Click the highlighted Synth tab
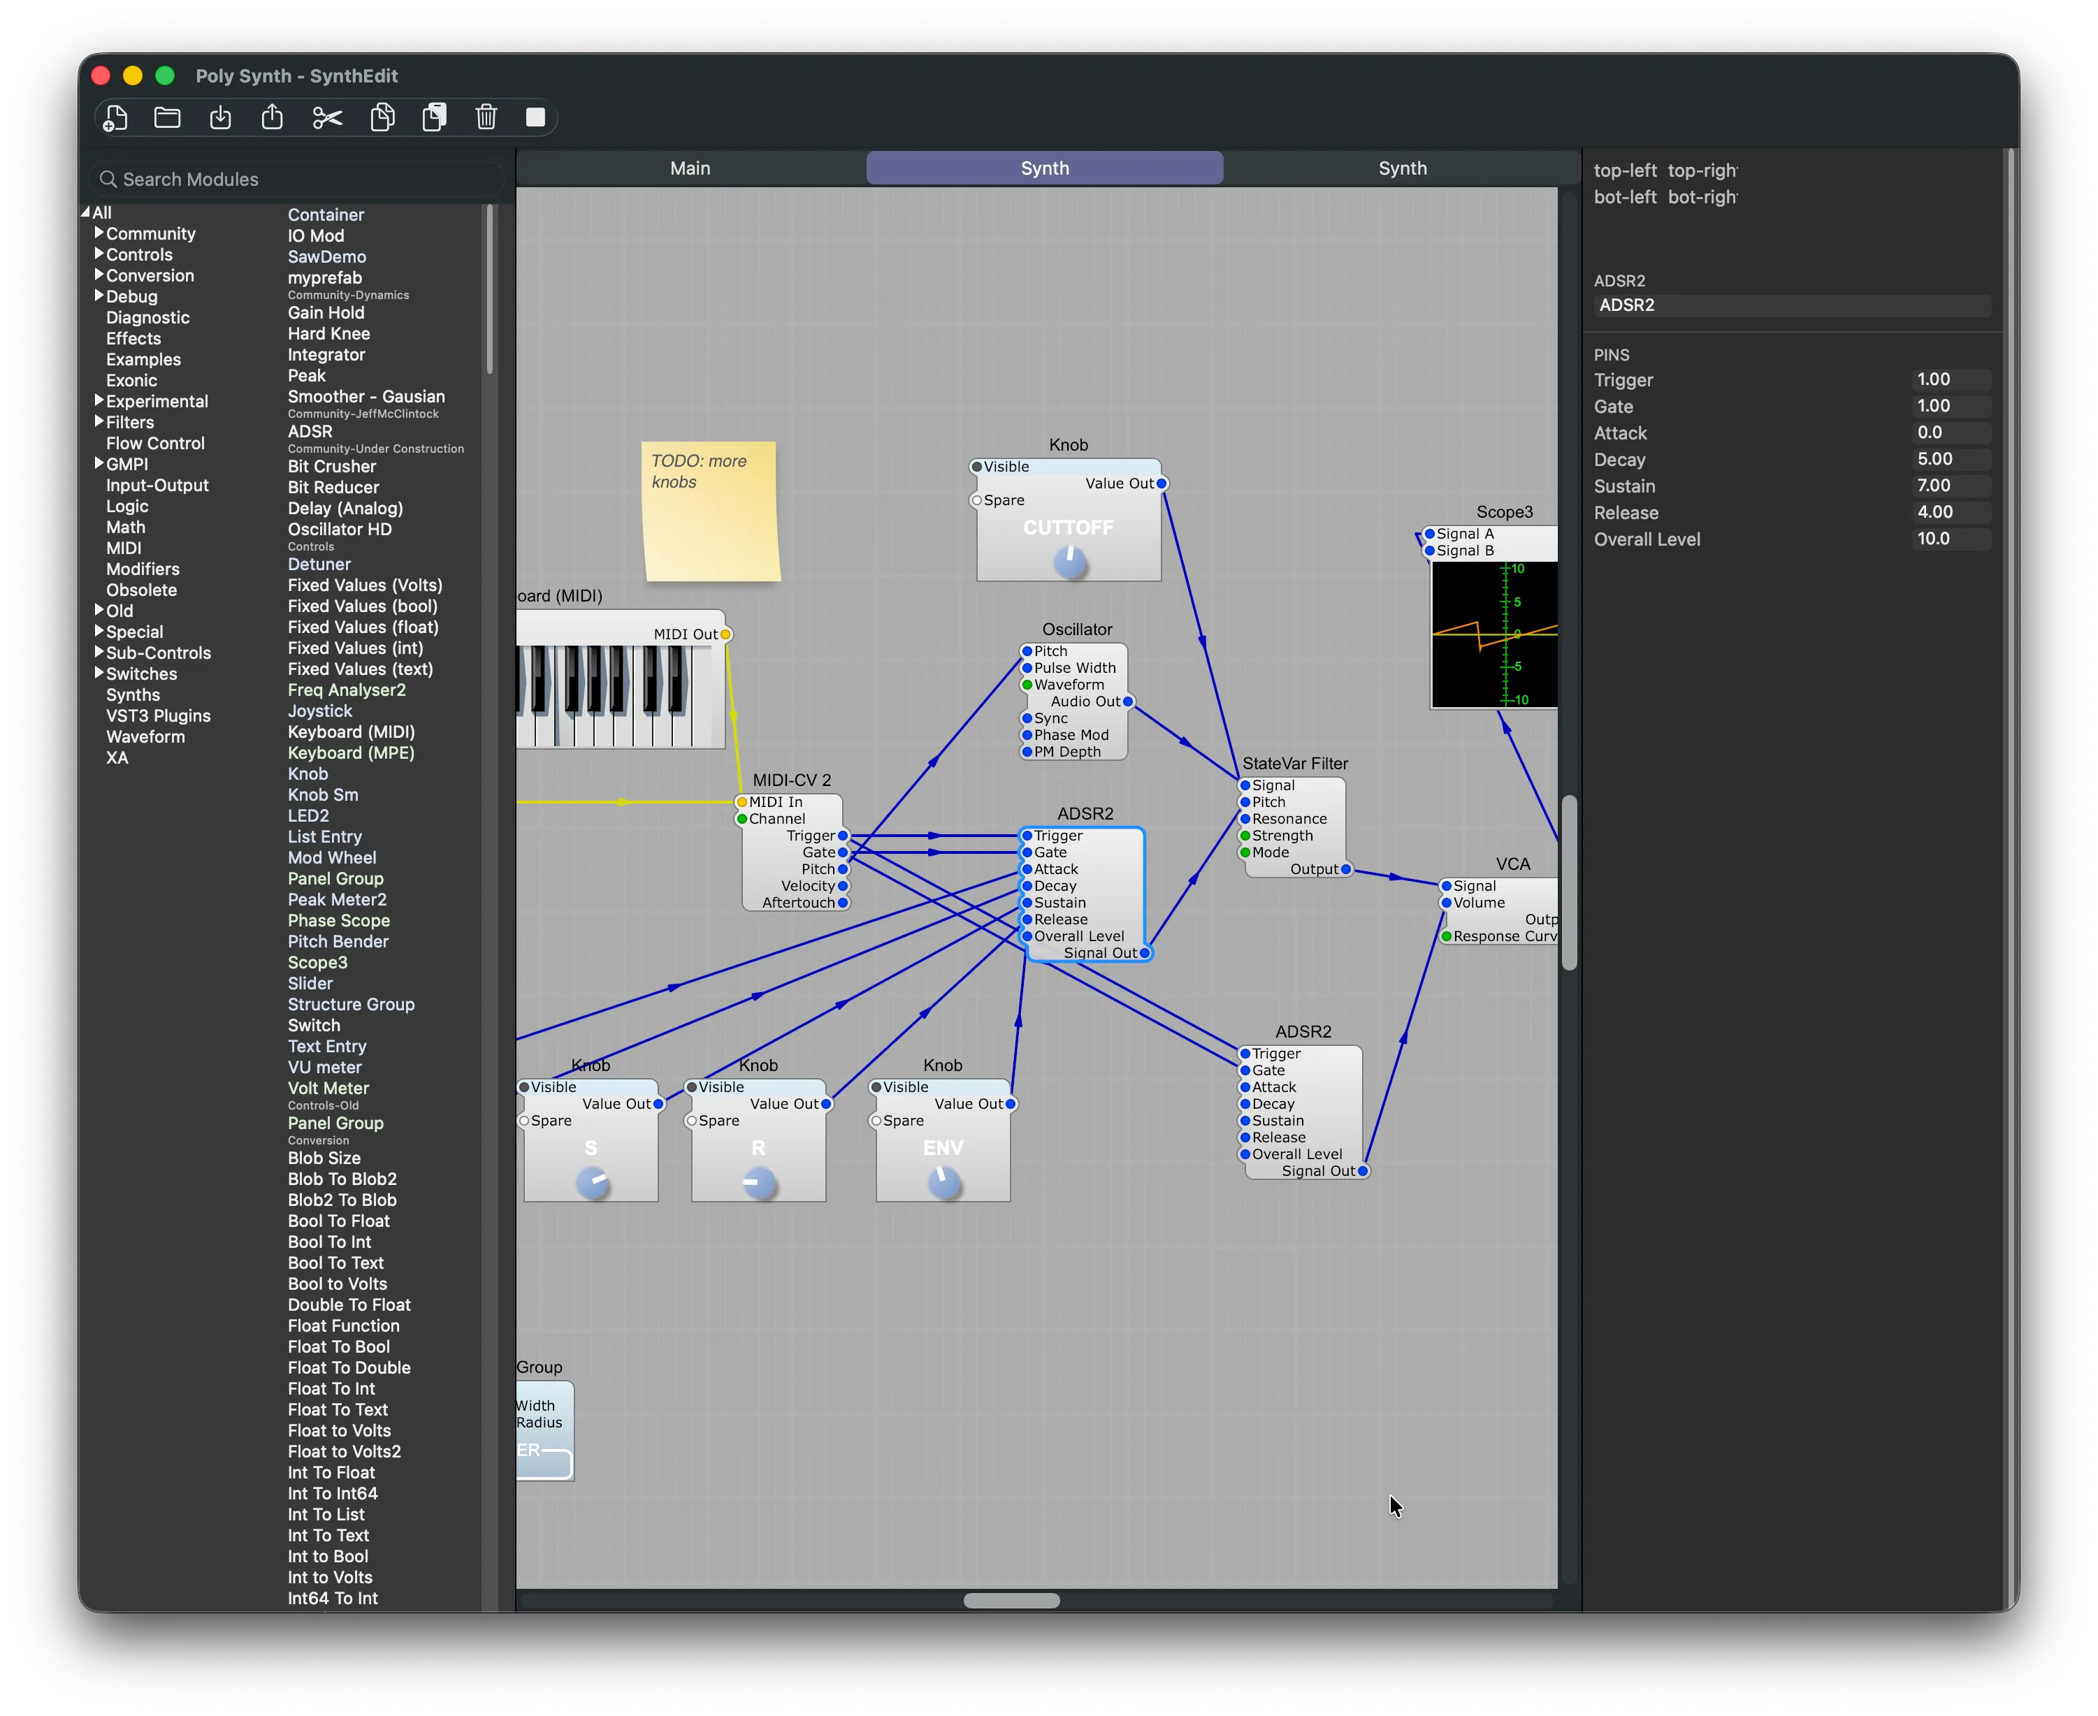The image size is (2098, 1716). [1045, 168]
